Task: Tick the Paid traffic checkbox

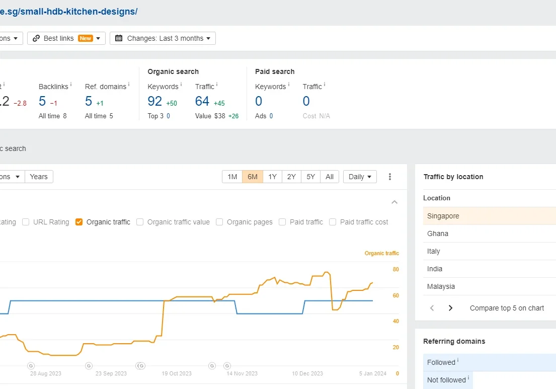Action: coord(282,222)
